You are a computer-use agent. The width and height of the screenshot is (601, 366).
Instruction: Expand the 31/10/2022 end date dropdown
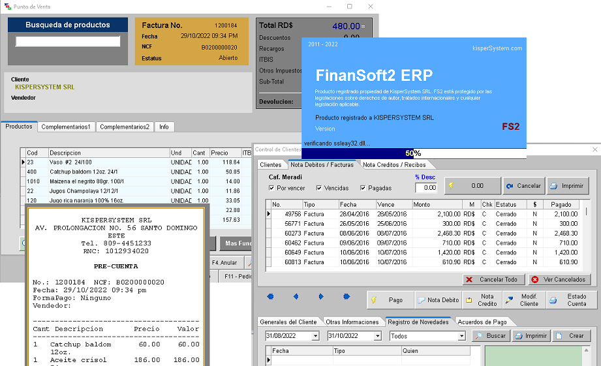pos(378,336)
